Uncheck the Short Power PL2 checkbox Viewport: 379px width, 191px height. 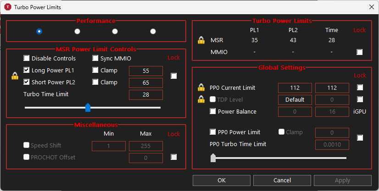point(26,82)
